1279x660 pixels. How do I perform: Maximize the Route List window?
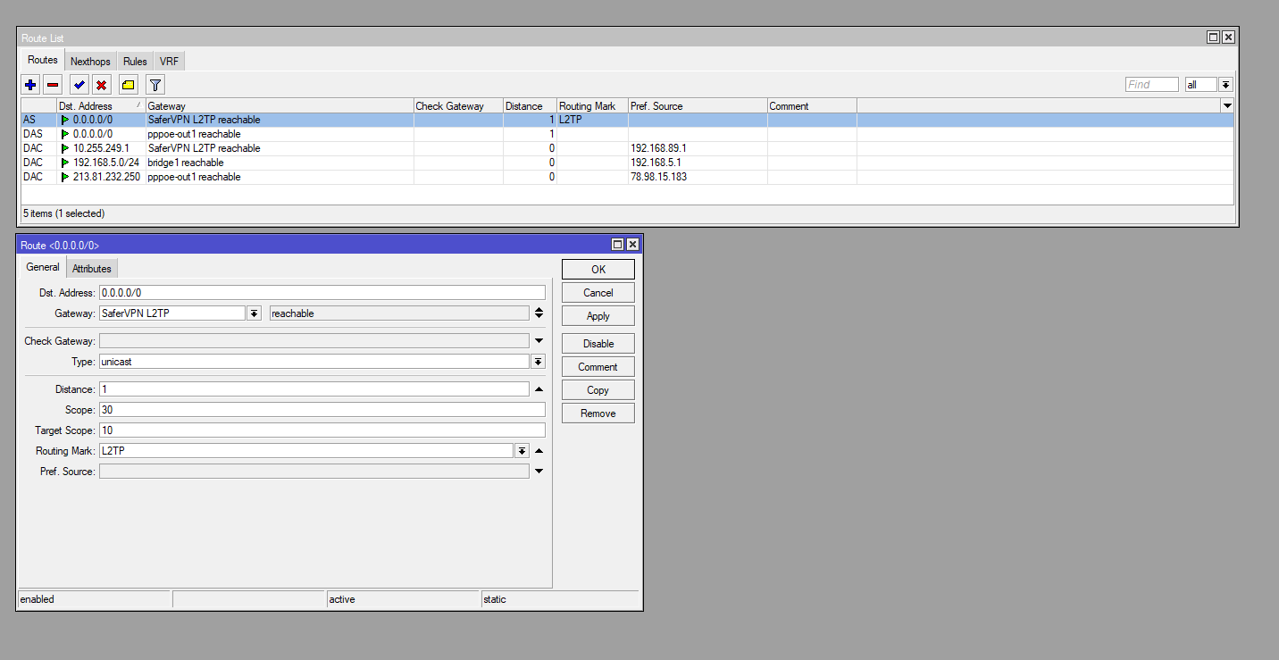(x=1213, y=37)
